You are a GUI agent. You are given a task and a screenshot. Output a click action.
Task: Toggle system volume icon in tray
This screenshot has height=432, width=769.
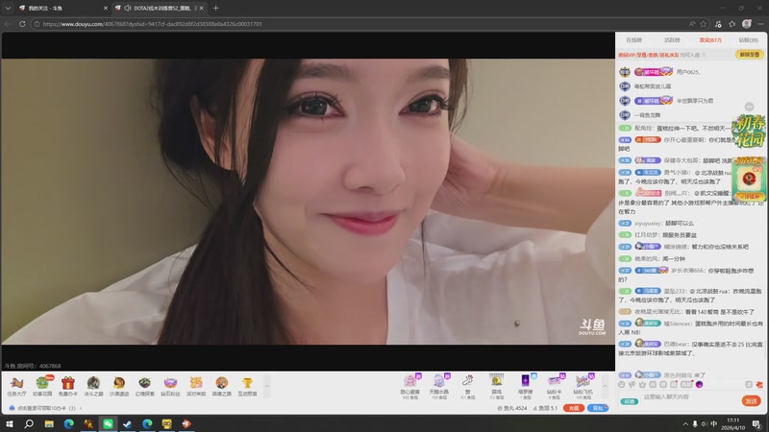point(704,423)
